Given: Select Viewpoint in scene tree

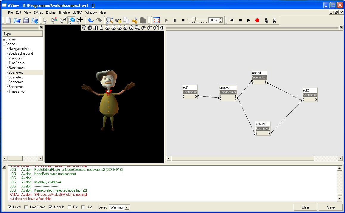Looking at the screenshot, I should pos(15,58).
